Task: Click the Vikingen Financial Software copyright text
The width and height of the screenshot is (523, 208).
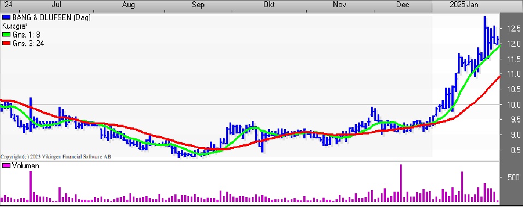Action: pyautogui.click(x=56, y=156)
